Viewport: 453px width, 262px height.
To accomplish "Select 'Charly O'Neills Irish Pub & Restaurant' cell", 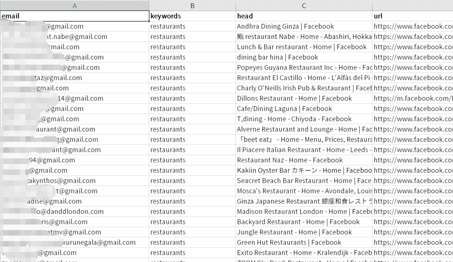I will coord(304,88).
